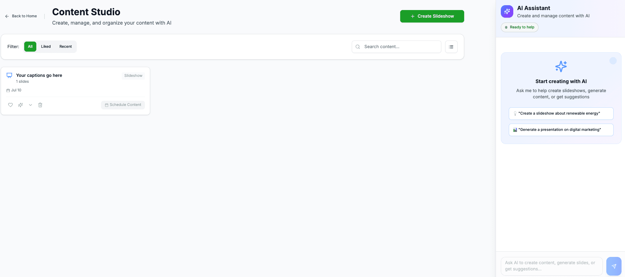
Task: Focus the Ask AI message input
Action: coord(552,266)
